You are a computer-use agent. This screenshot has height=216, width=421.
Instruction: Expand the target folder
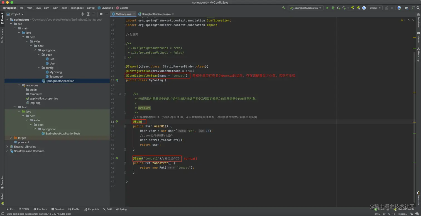11,138
